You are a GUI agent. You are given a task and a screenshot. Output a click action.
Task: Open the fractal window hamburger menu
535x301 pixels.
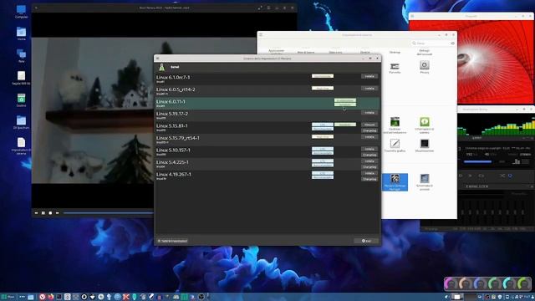tap(412, 16)
